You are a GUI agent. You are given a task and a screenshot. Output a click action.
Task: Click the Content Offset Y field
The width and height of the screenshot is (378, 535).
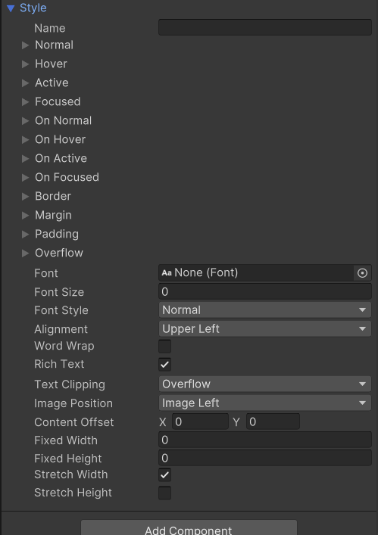click(x=273, y=421)
